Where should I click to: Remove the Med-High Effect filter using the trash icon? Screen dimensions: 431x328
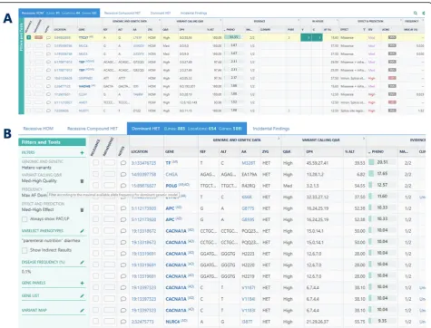[x=82, y=210]
